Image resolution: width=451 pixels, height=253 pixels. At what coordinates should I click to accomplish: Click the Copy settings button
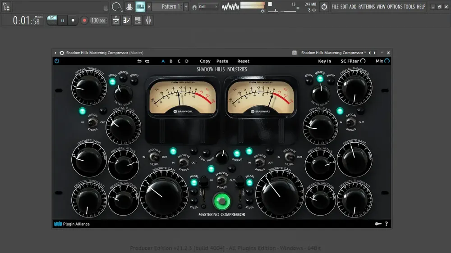tap(205, 61)
